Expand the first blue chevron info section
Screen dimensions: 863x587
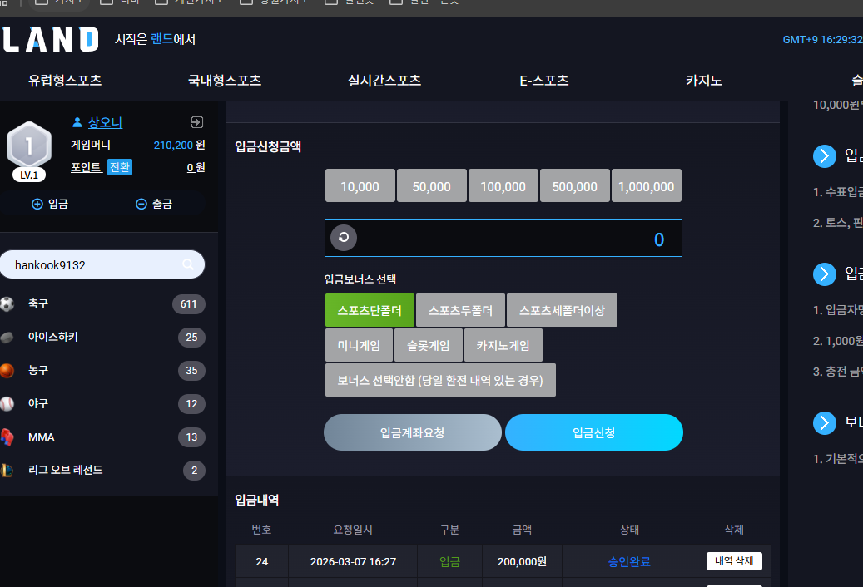point(825,156)
